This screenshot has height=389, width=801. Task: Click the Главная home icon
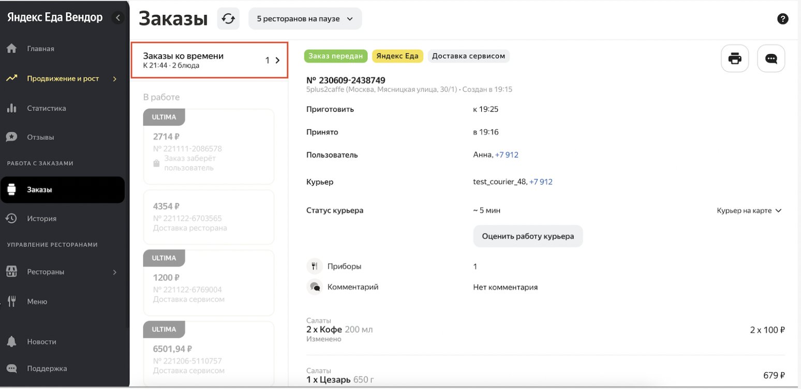(x=11, y=49)
